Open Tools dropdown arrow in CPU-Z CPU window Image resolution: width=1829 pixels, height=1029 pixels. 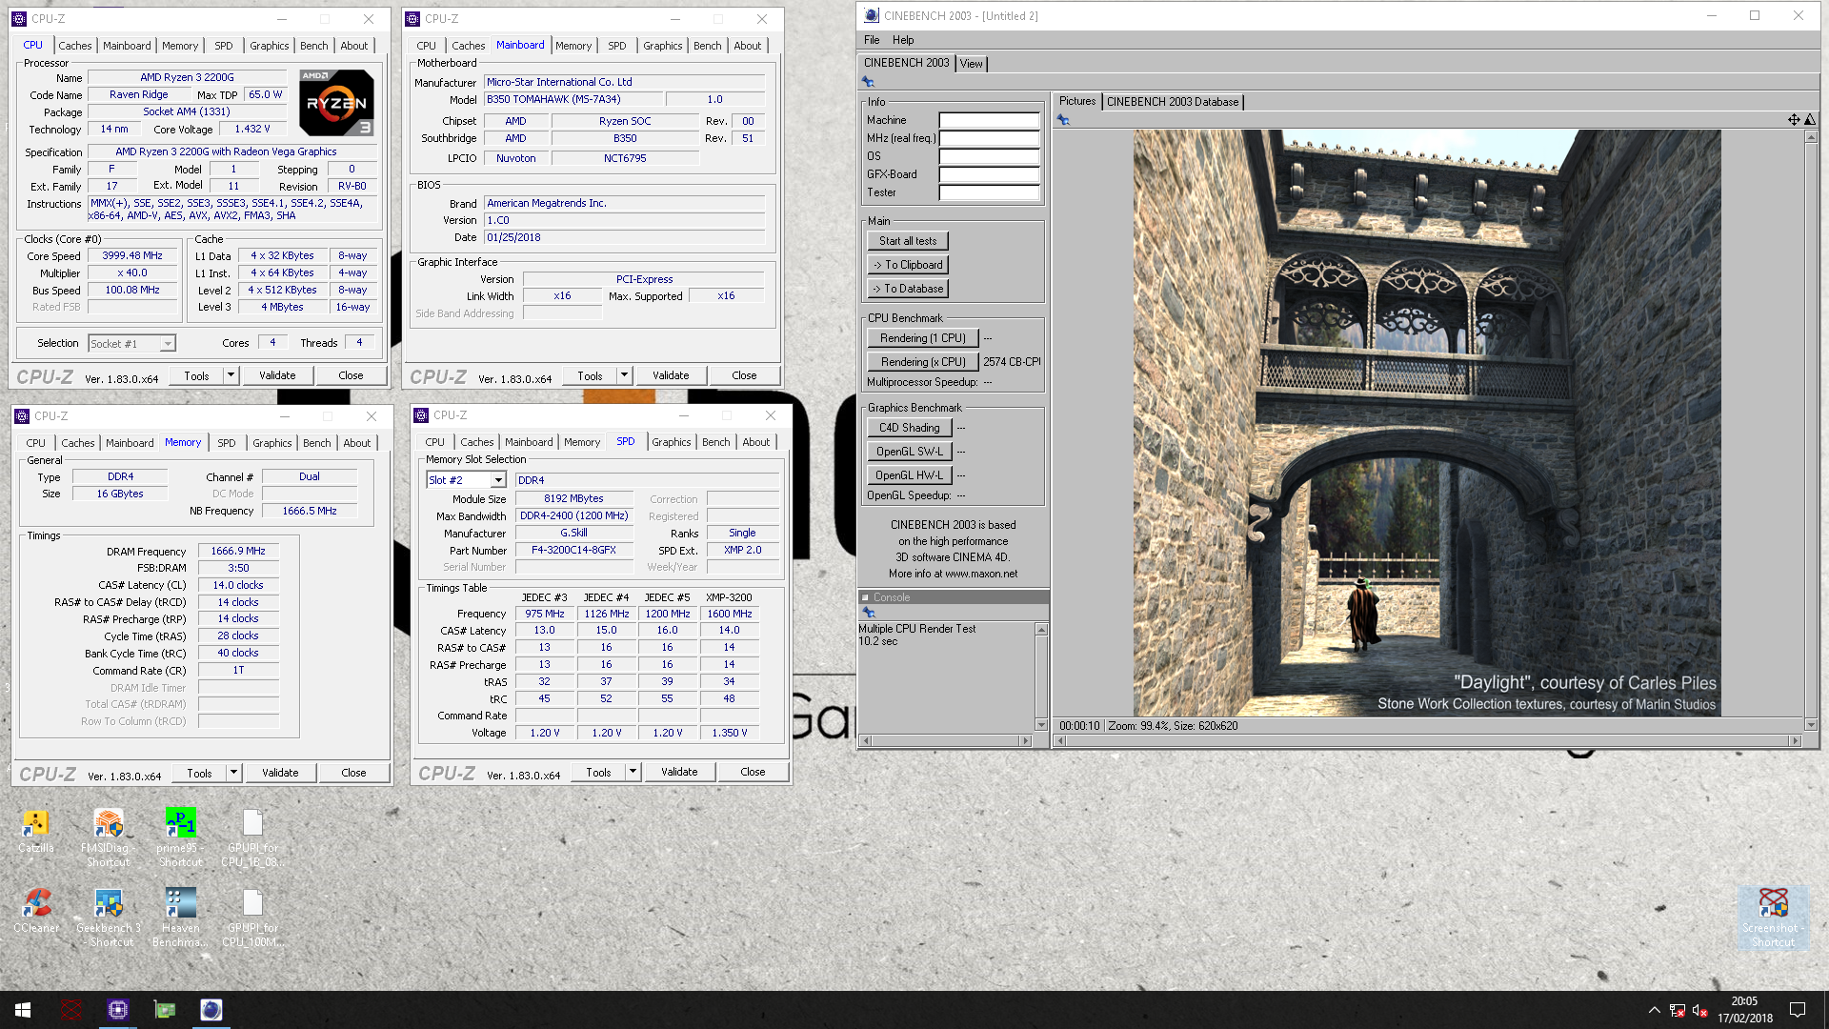pyautogui.click(x=231, y=375)
